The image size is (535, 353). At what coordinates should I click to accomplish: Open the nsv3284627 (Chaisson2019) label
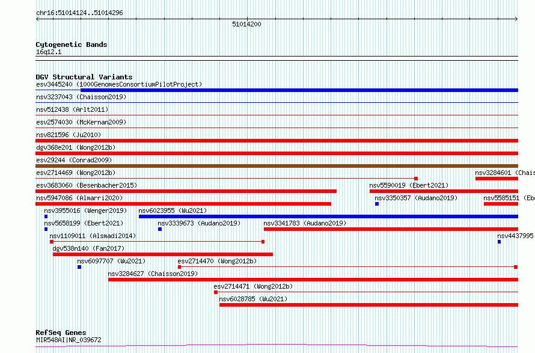click(153, 274)
